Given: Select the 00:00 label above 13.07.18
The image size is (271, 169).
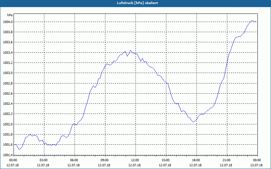Looking at the screenshot, I should 257,160.
